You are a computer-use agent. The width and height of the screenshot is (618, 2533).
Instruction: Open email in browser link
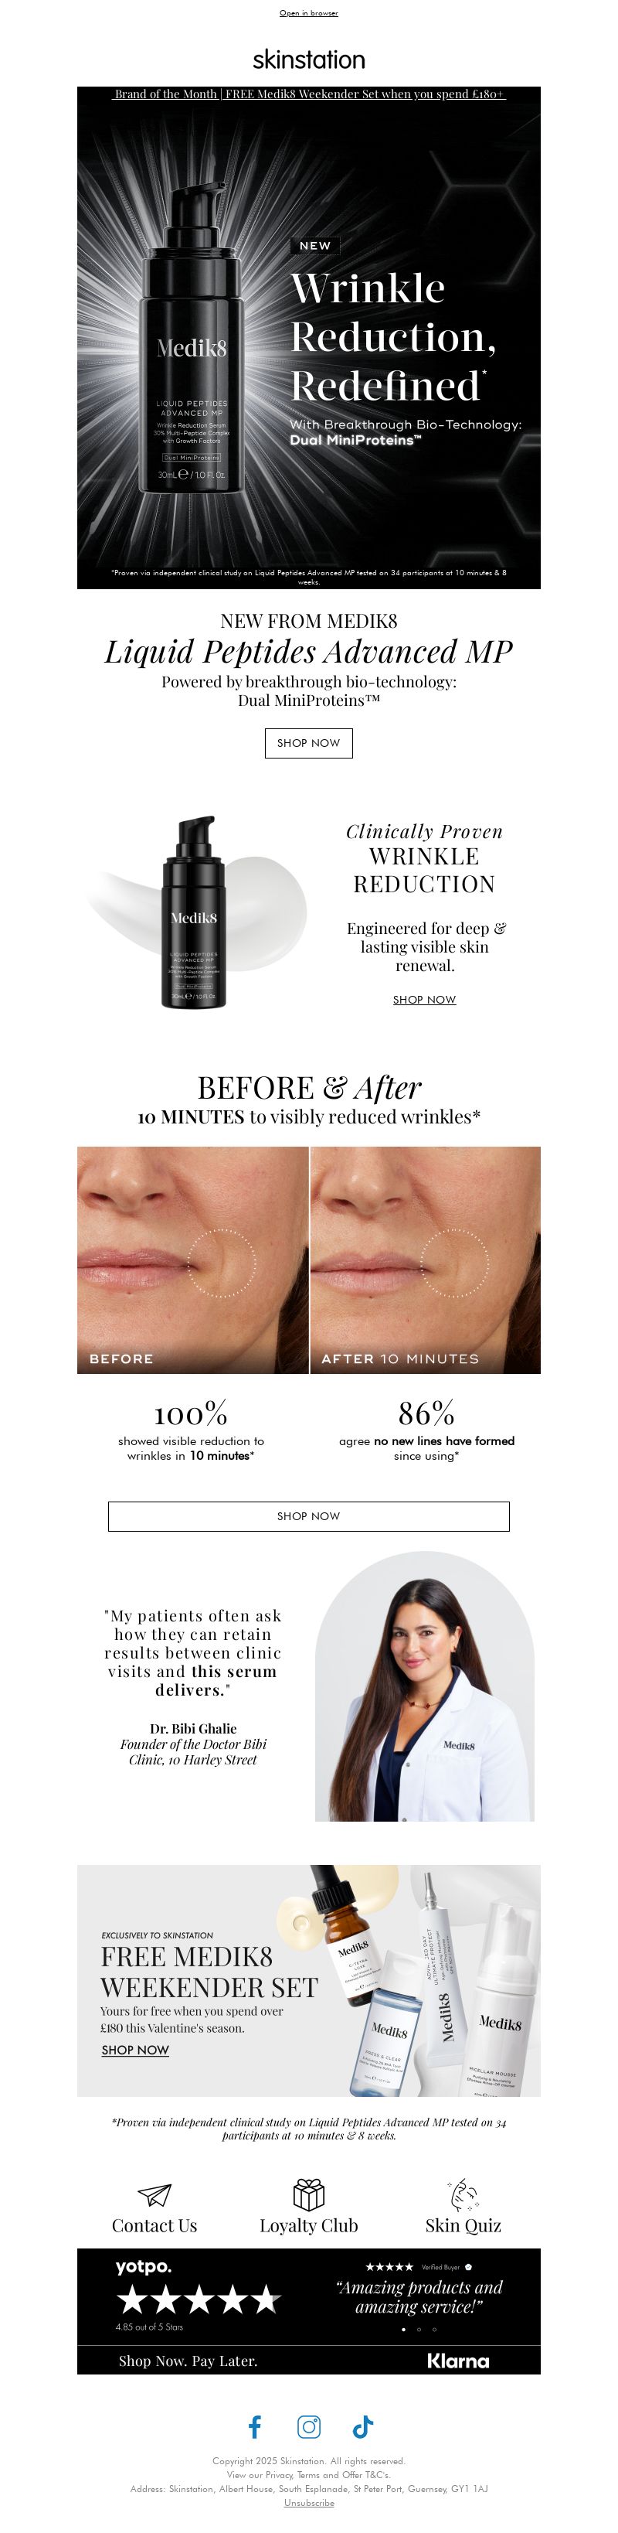[308, 13]
